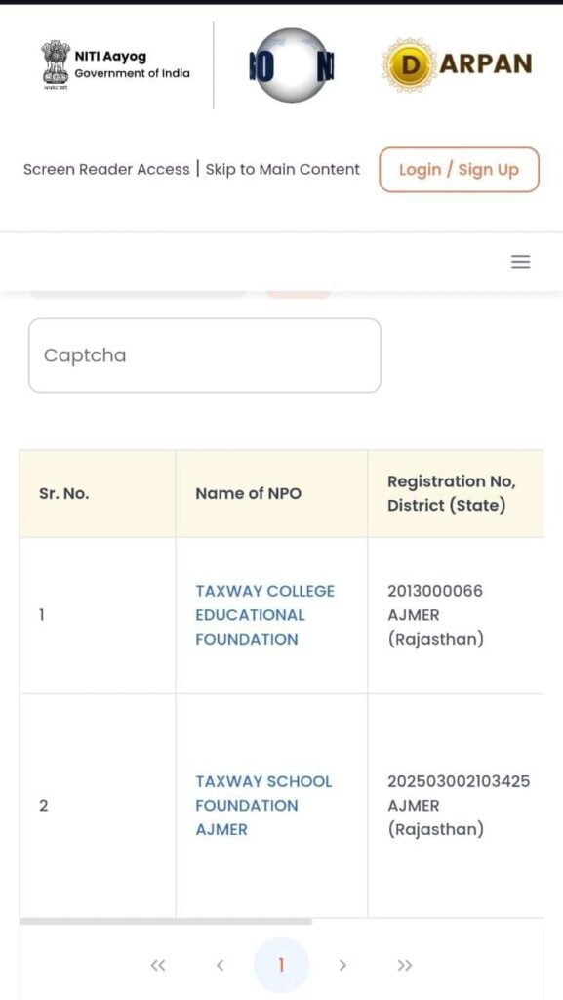563x1000 pixels.
Task: Click the DARPAN gold coin logo
Action: click(x=410, y=63)
